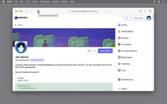Image resolution: width=167 pixels, height=104 pixels.
Task: Open Notifications from the sidebar
Action: pos(127,31)
